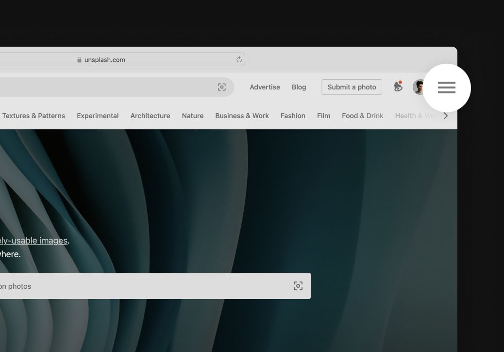This screenshot has width=504, height=352.
Task: Focus the top header search field
Action: coord(117,87)
